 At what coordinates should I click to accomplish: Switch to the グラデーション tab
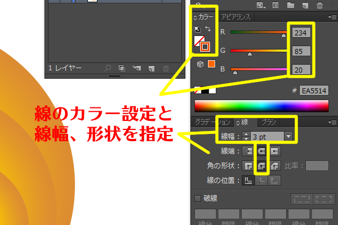pos(212,122)
